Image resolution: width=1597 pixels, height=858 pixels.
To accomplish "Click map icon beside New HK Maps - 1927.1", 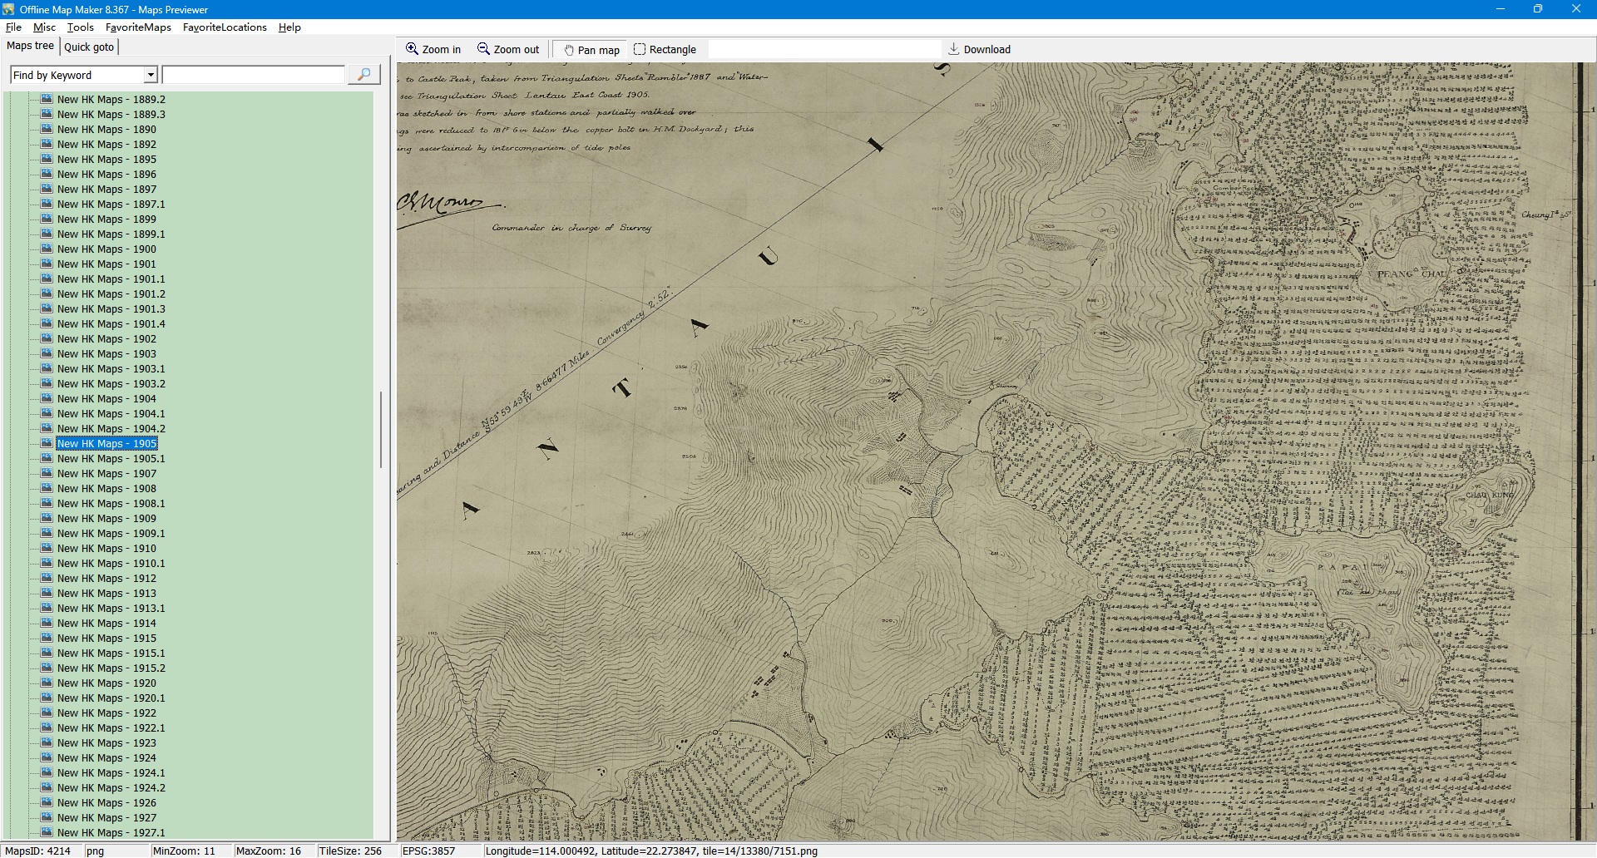I will 47,832.
